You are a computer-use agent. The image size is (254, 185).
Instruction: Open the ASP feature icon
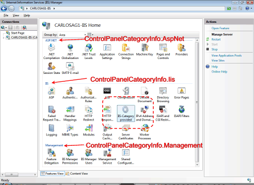pos(52,93)
